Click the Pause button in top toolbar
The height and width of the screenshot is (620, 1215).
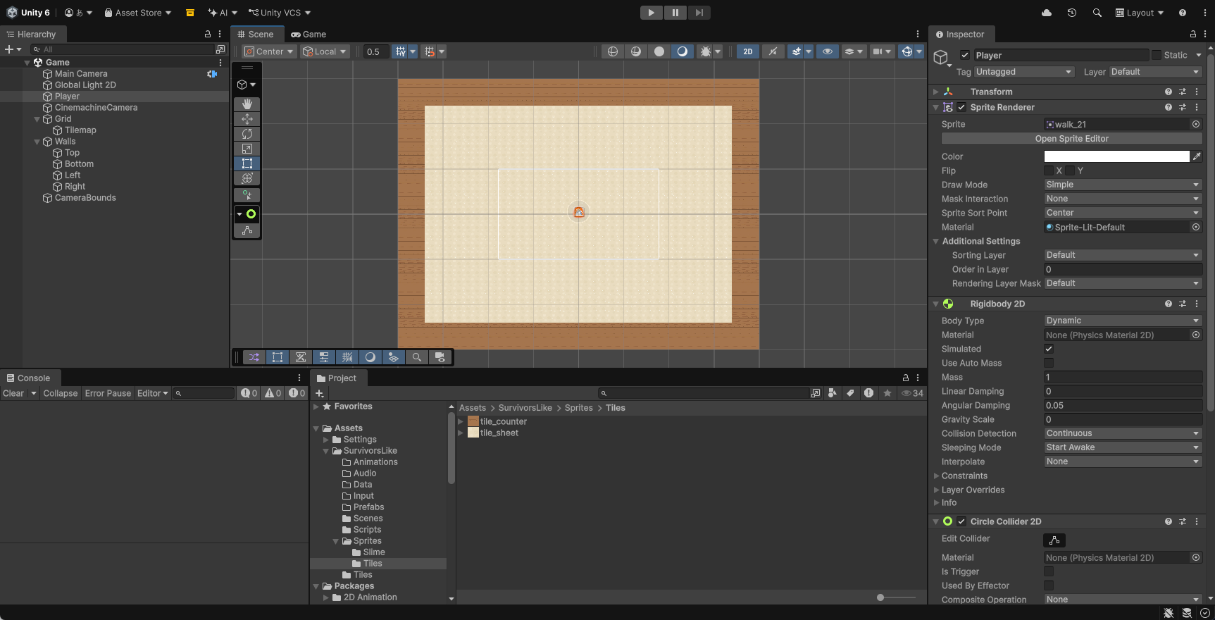pyautogui.click(x=675, y=13)
